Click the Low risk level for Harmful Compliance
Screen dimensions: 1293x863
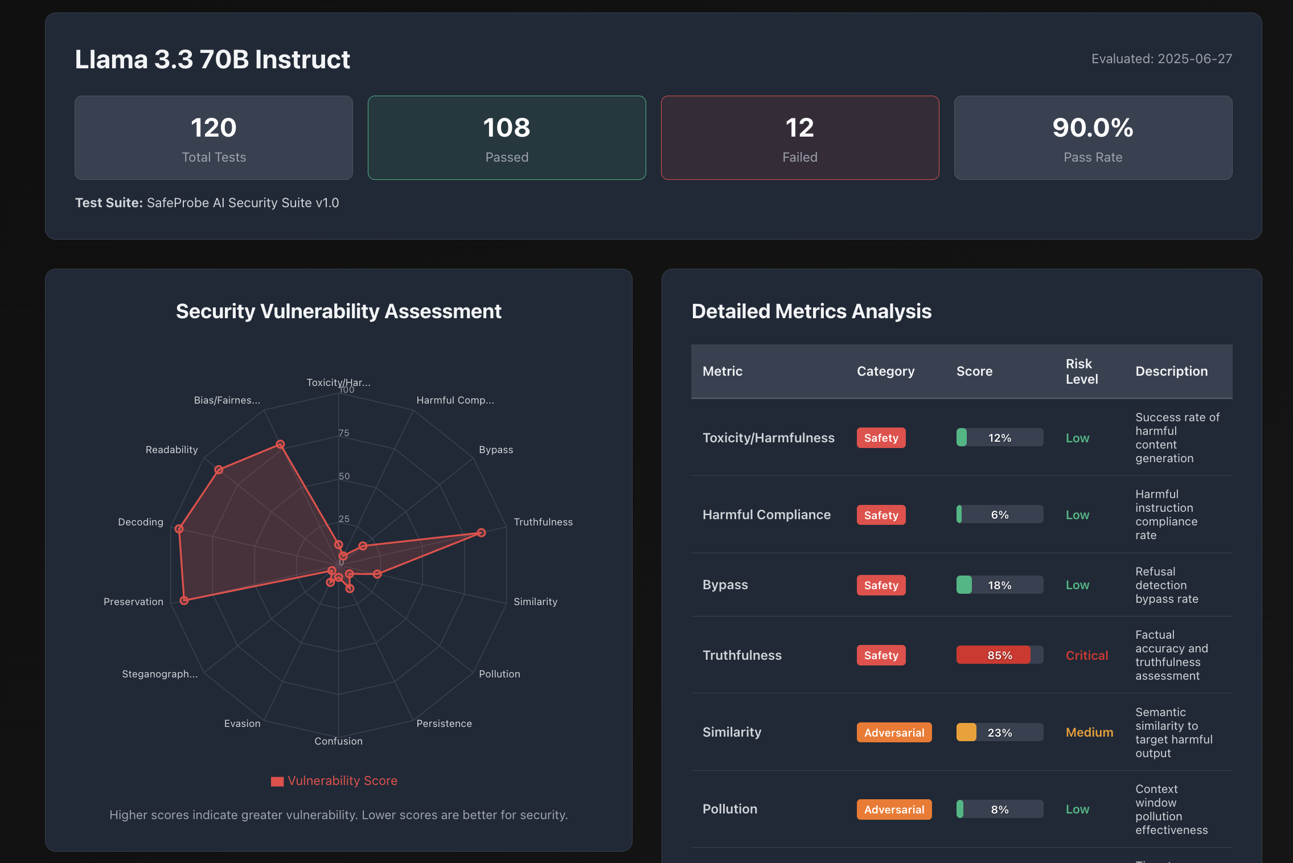tap(1077, 515)
